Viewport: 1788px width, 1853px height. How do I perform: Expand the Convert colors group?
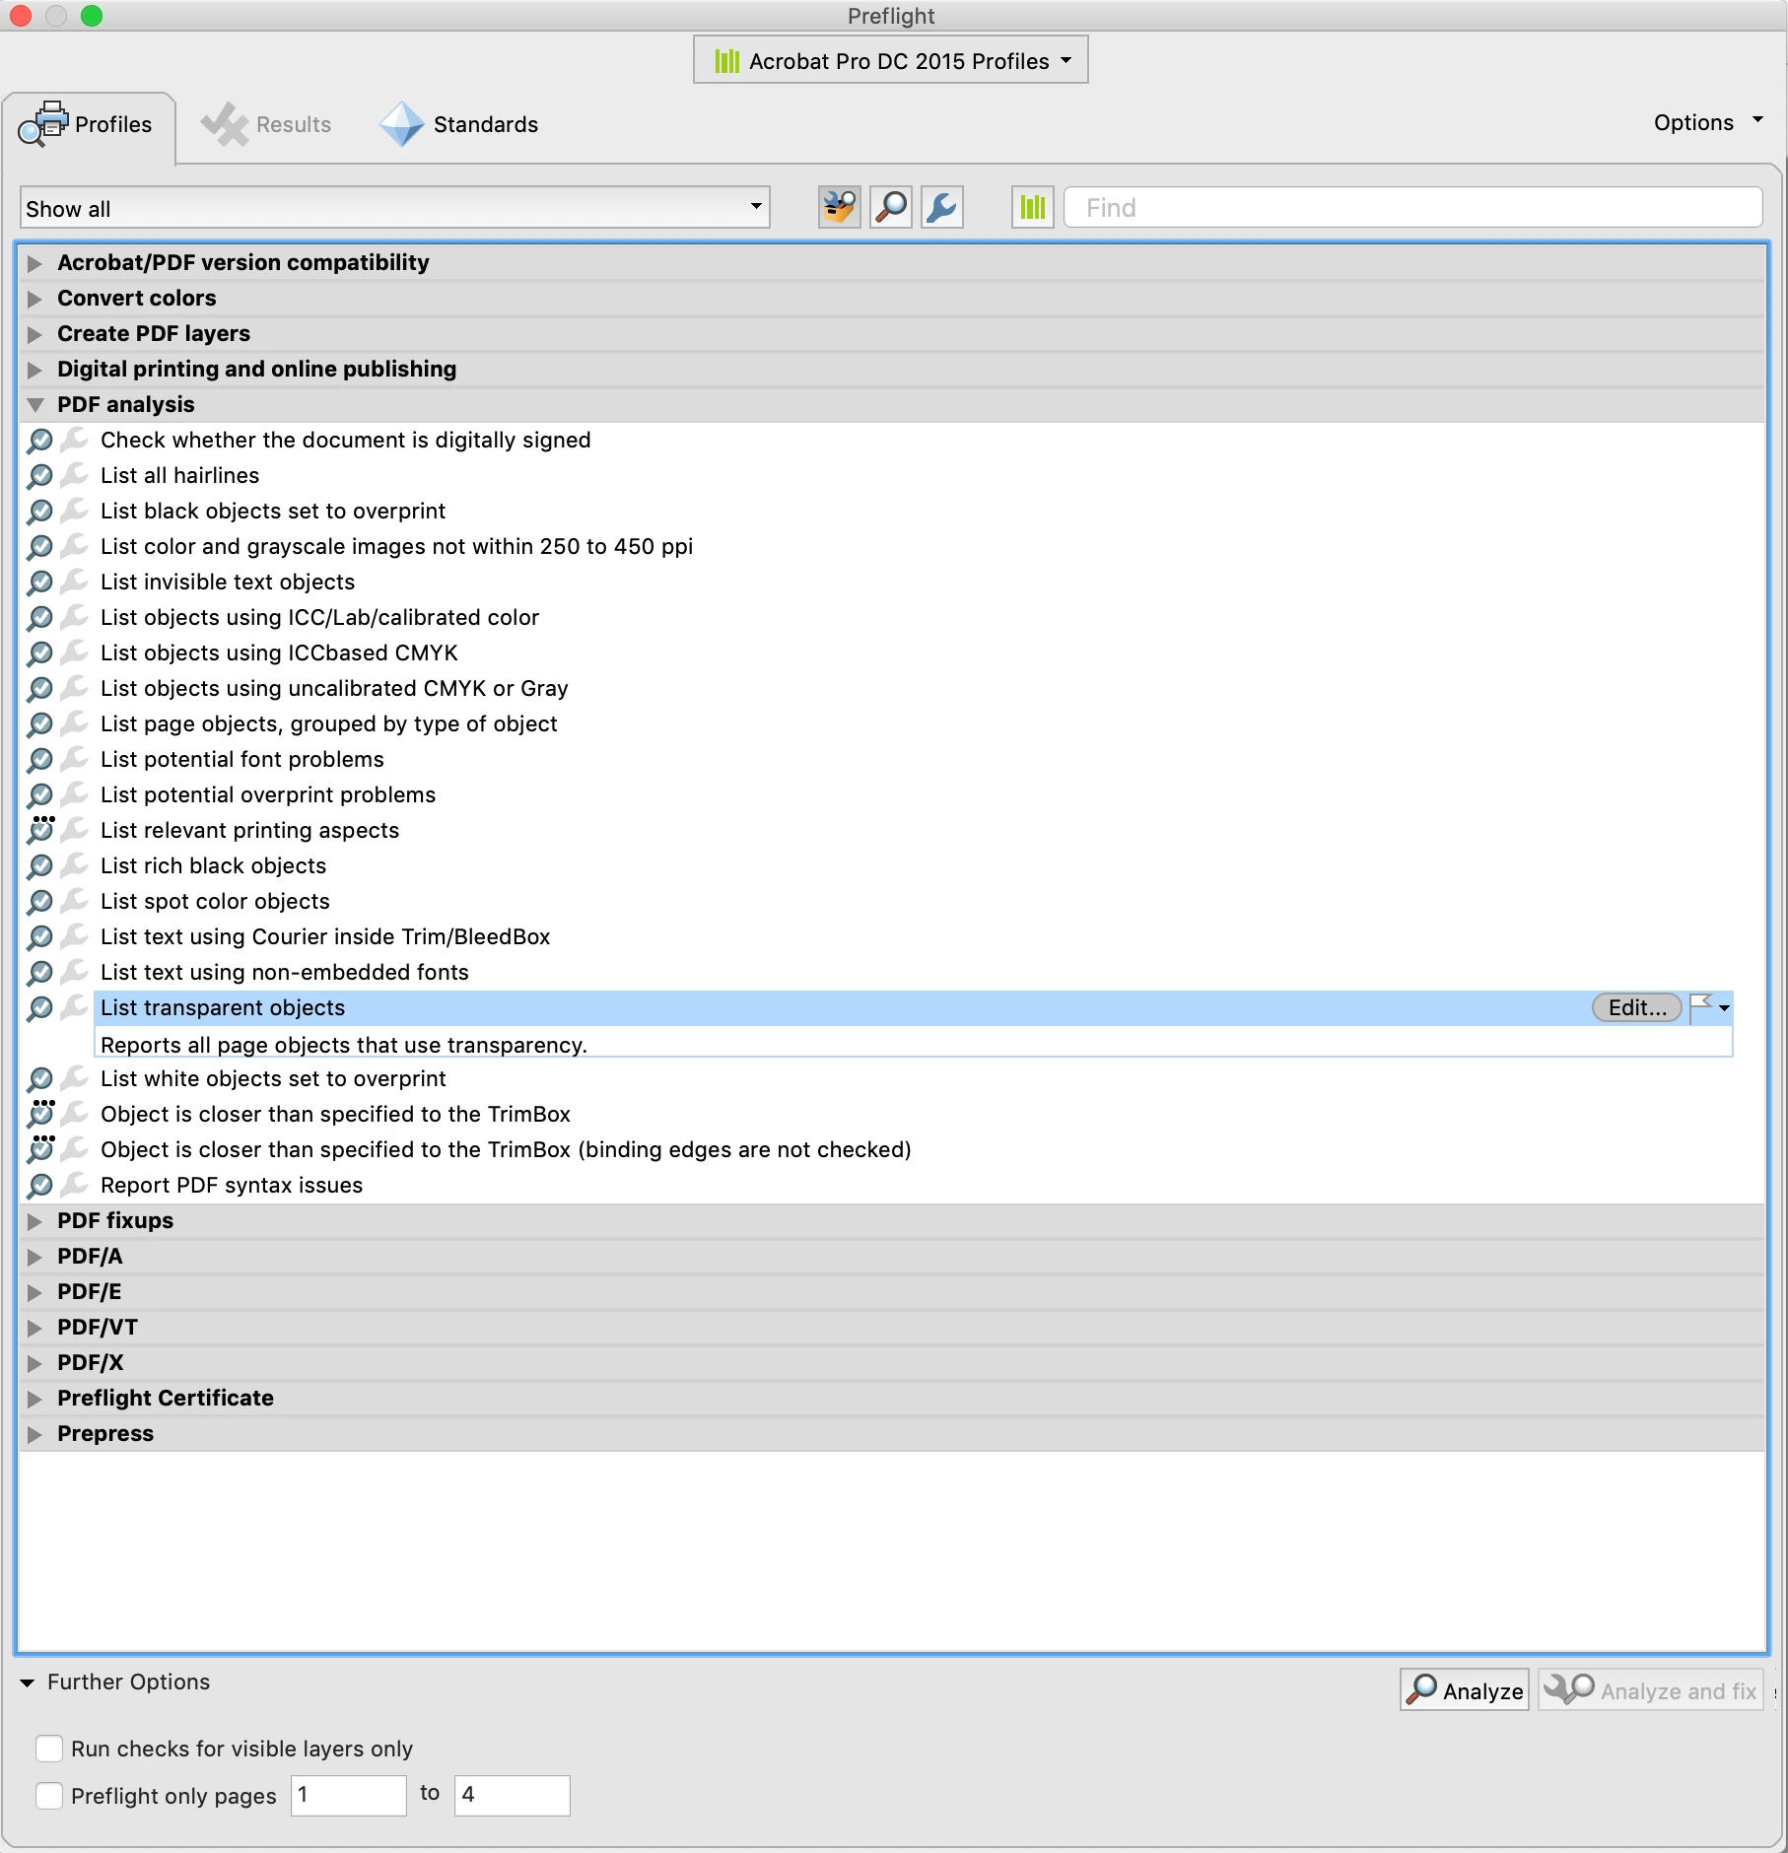(x=35, y=299)
